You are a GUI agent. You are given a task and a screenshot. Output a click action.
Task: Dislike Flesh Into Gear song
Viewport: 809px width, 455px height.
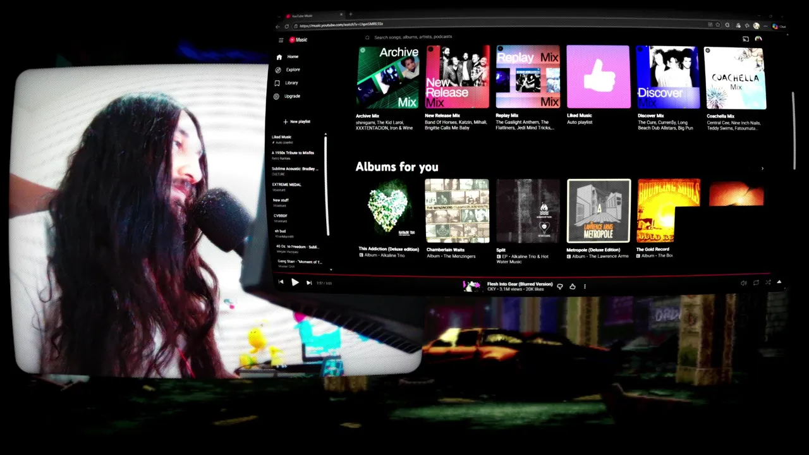point(560,286)
